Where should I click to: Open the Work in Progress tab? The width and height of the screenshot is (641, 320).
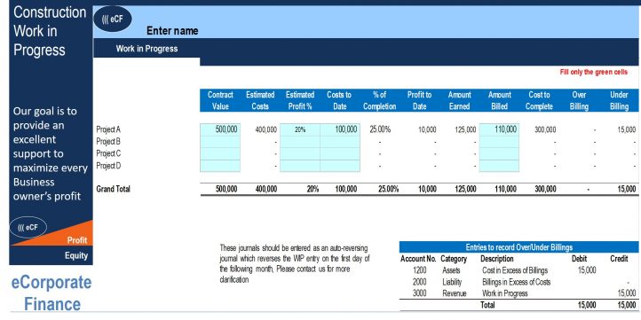point(146,49)
